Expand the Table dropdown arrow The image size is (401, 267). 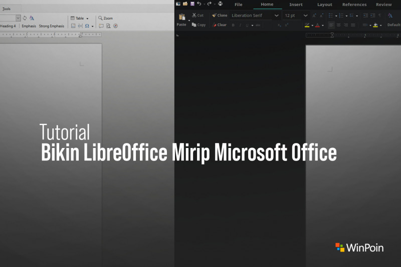pyautogui.click(x=87, y=18)
